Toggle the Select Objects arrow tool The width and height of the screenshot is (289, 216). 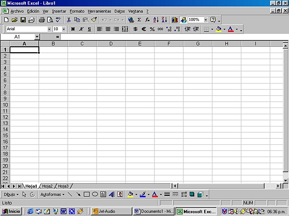click(x=24, y=194)
